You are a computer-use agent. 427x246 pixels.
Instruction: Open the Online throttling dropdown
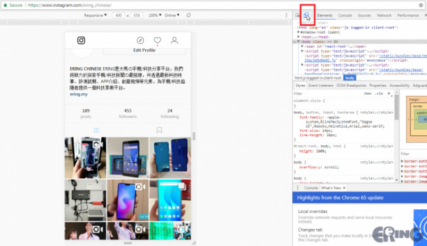coord(172,15)
